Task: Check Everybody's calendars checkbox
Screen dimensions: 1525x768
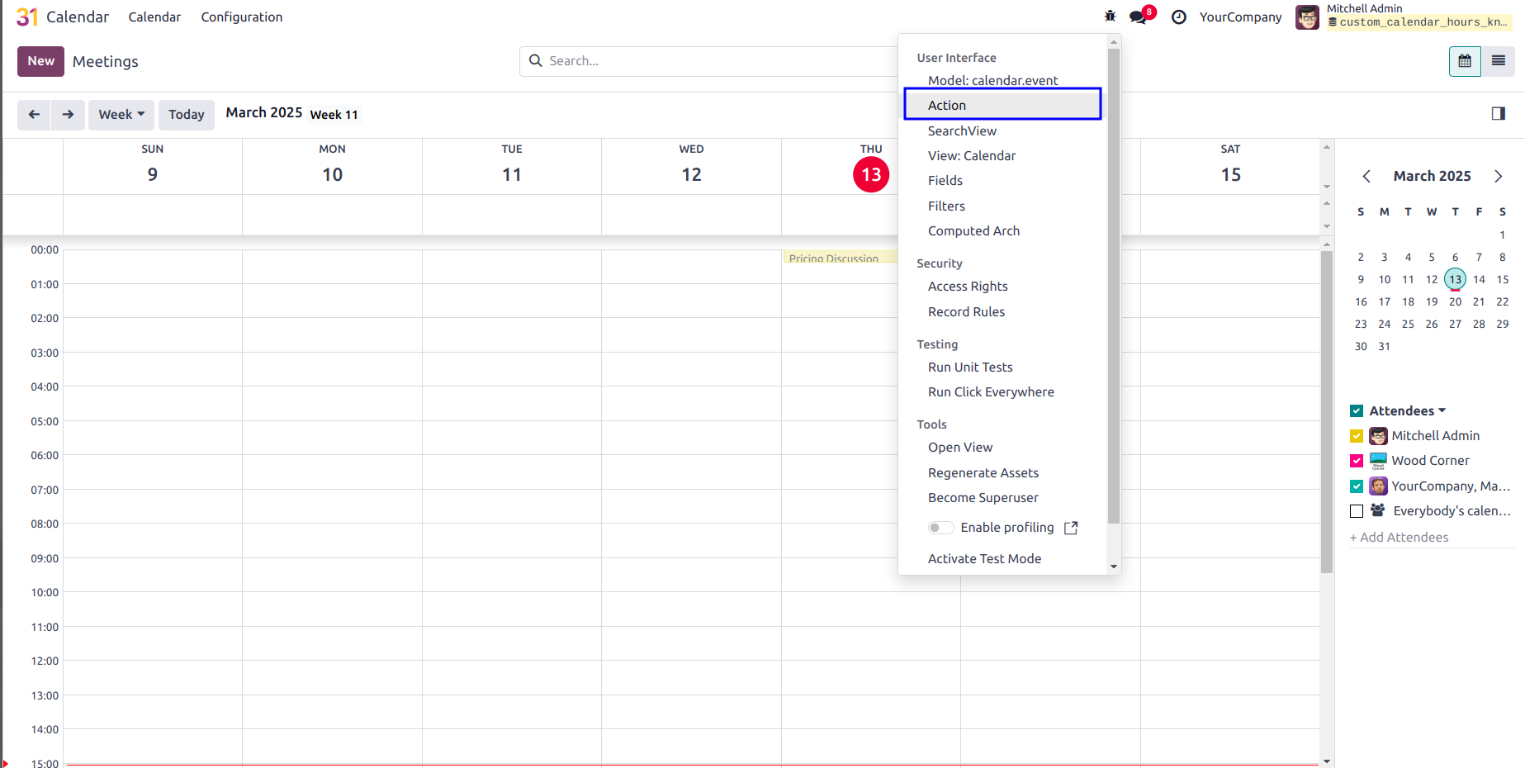Action: [x=1357, y=511]
